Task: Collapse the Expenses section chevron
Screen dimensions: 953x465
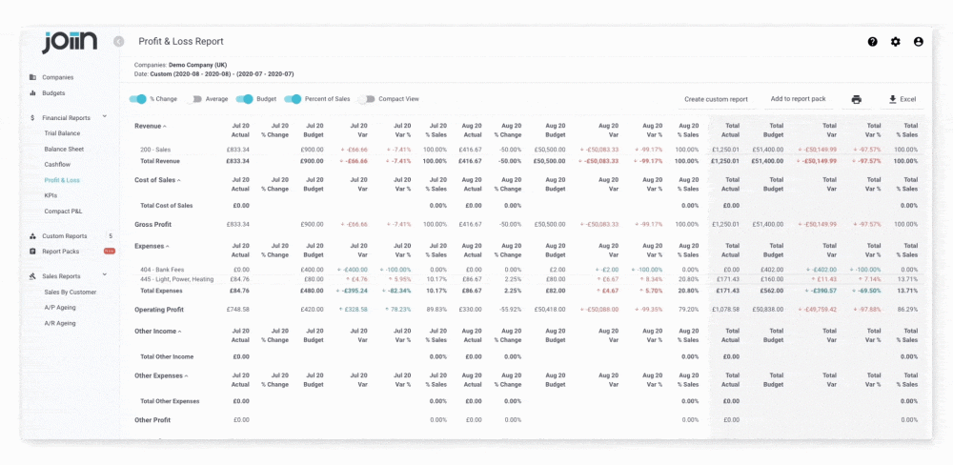Action: click(168, 246)
